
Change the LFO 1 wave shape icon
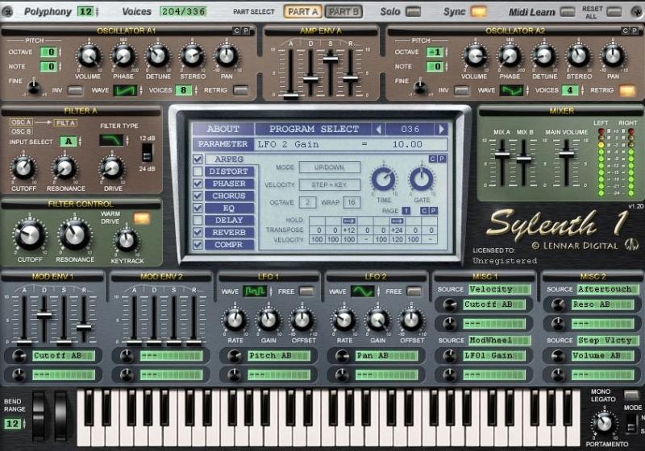(256, 291)
